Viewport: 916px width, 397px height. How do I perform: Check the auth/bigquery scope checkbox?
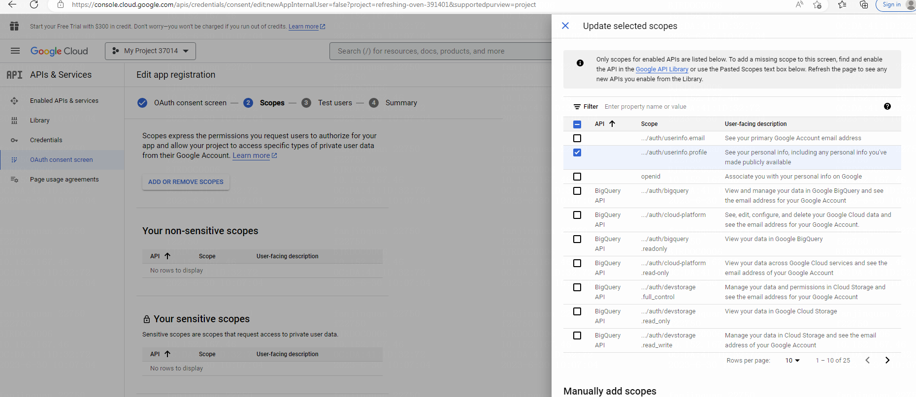(x=577, y=191)
